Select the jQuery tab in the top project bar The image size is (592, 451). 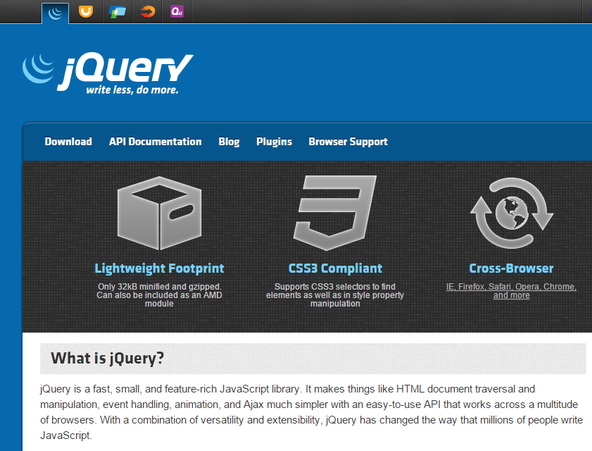(x=56, y=13)
